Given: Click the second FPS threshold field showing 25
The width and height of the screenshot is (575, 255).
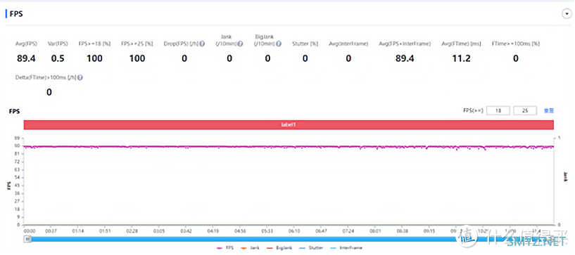Looking at the screenshot, I should pyautogui.click(x=525, y=110).
